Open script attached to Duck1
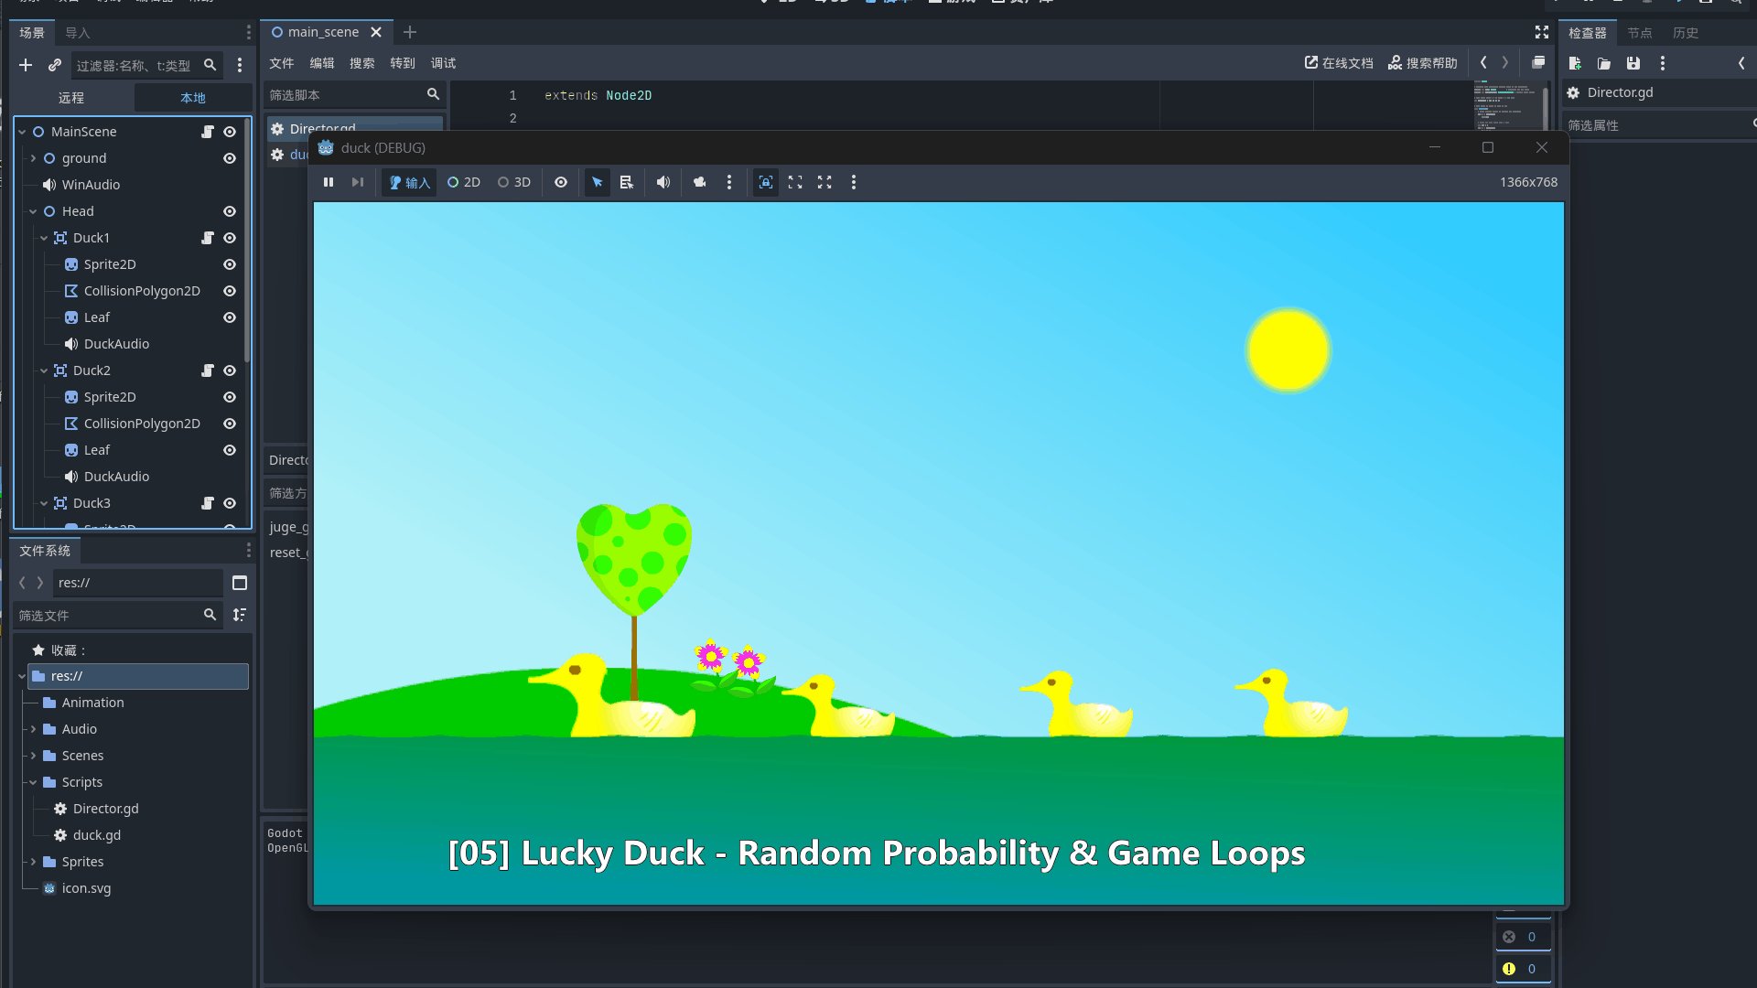 (208, 238)
